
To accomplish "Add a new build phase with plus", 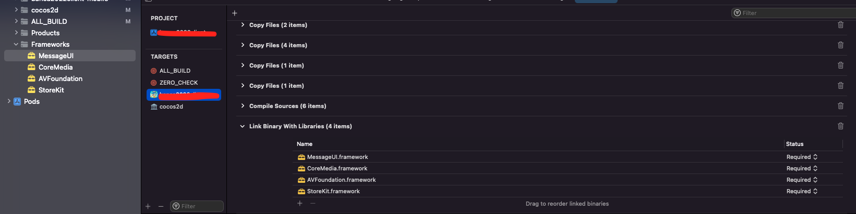I will (x=235, y=13).
